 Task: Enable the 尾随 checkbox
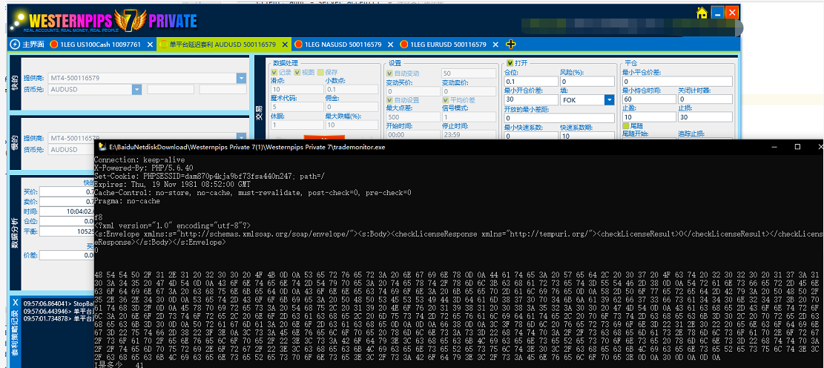pos(626,126)
